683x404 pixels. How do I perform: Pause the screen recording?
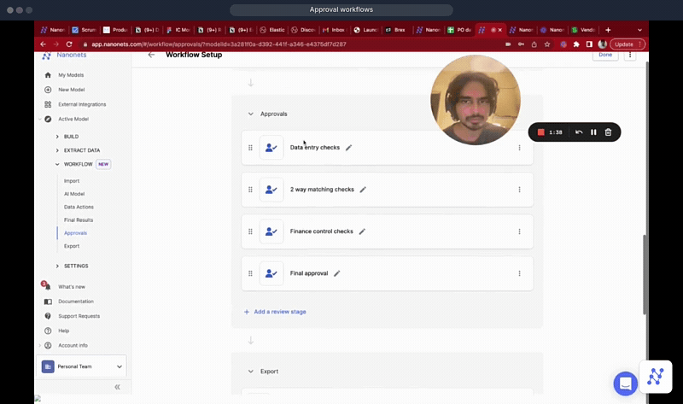pos(593,132)
